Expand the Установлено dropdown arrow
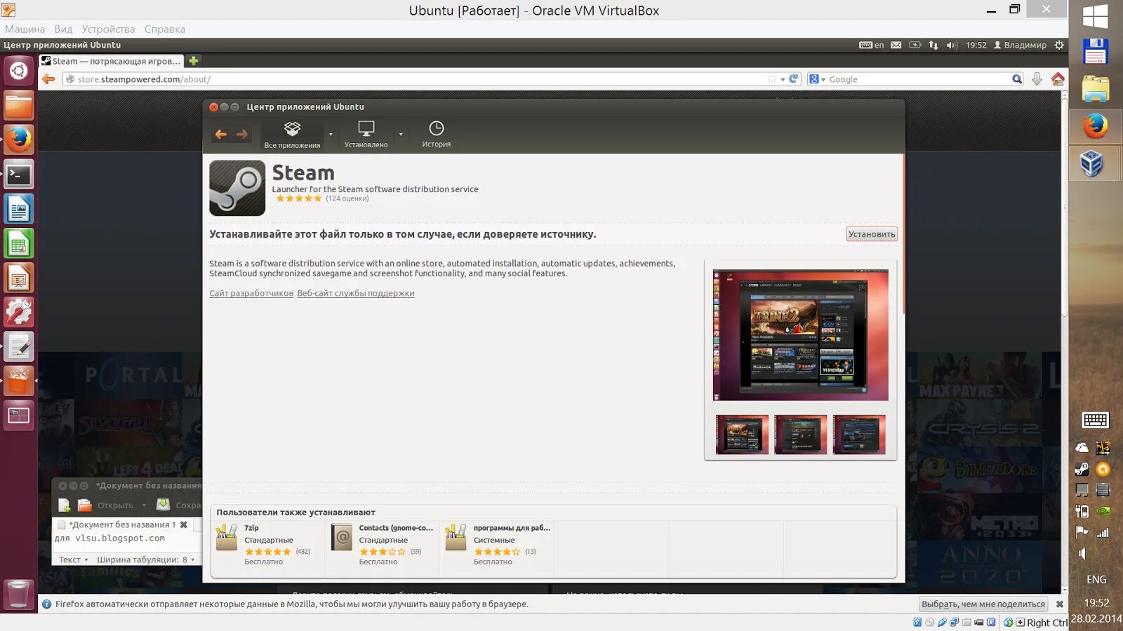The image size is (1123, 631). [x=401, y=135]
